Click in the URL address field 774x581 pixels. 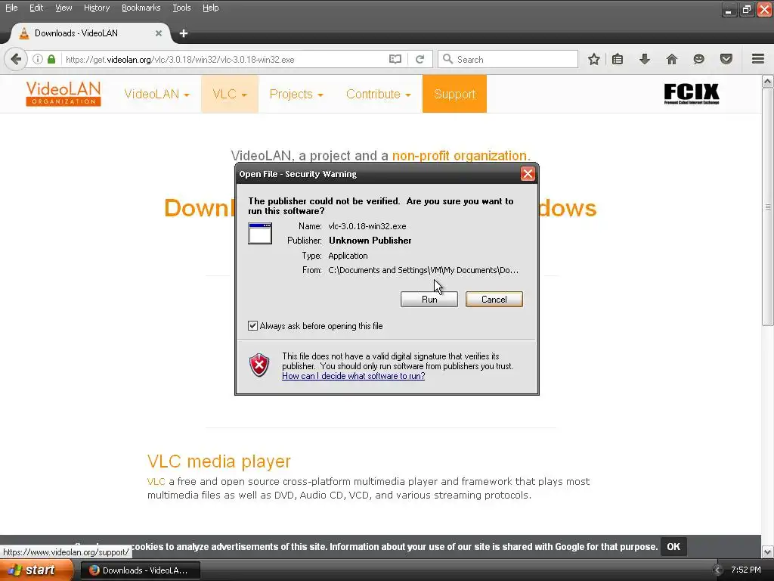pos(224,59)
